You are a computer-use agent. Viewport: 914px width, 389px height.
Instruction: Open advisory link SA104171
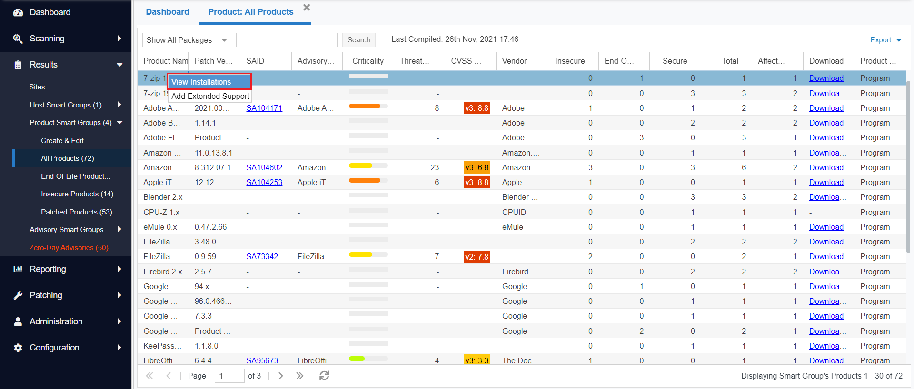pos(264,108)
